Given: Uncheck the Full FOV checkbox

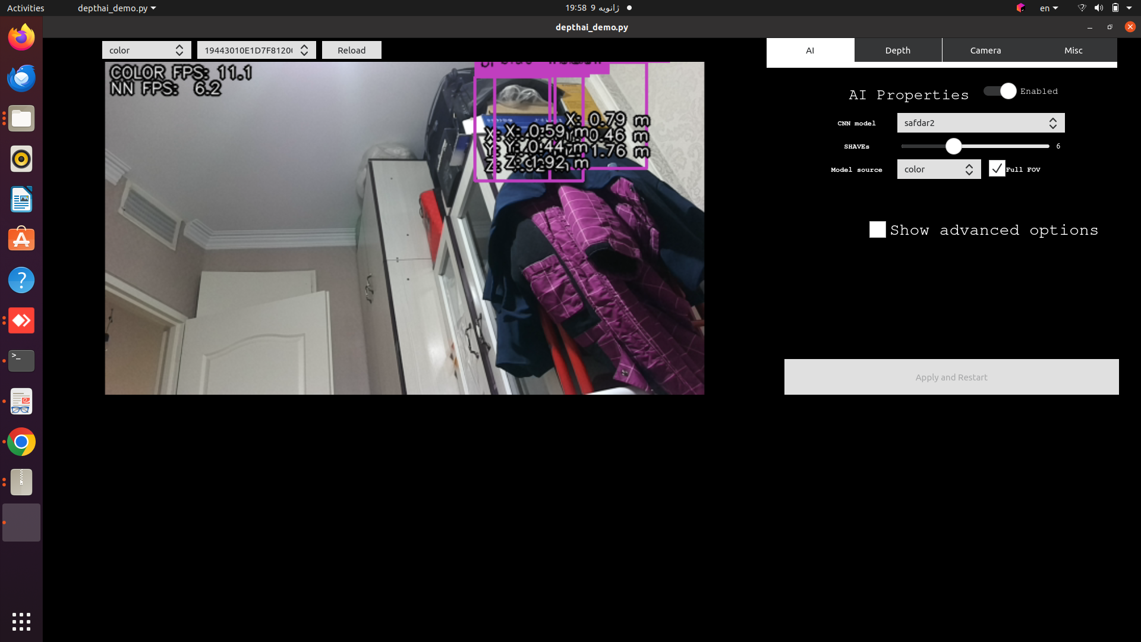Looking at the screenshot, I should tap(997, 169).
